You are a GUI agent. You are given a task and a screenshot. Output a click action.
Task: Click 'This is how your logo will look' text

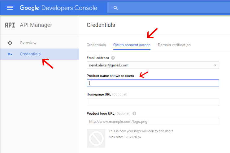(141, 131)
